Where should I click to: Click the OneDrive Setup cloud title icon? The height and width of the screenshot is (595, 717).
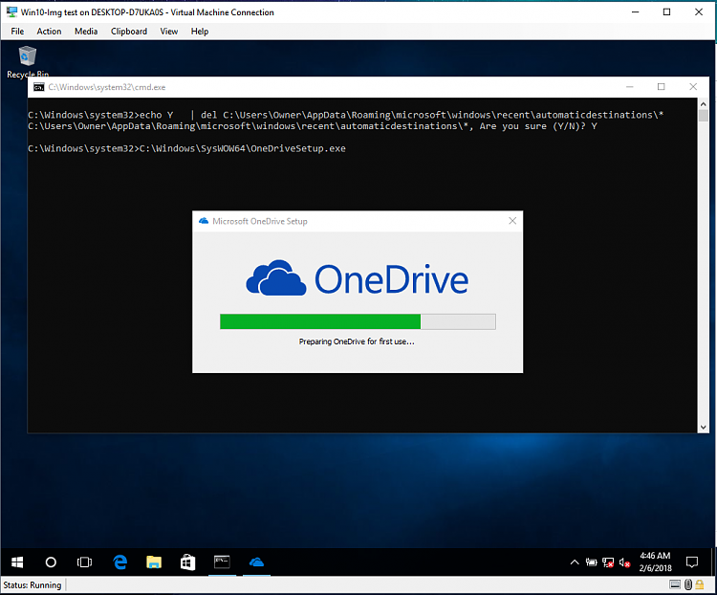(x=204, y=221)
